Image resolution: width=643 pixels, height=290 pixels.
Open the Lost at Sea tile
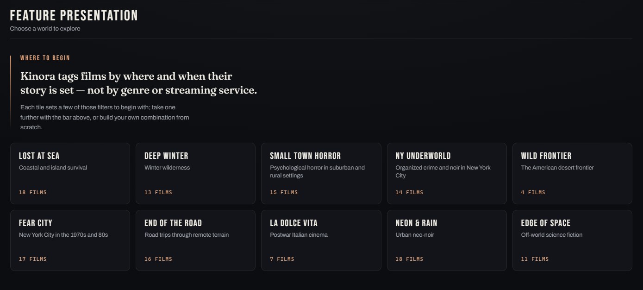click(70, 173)
